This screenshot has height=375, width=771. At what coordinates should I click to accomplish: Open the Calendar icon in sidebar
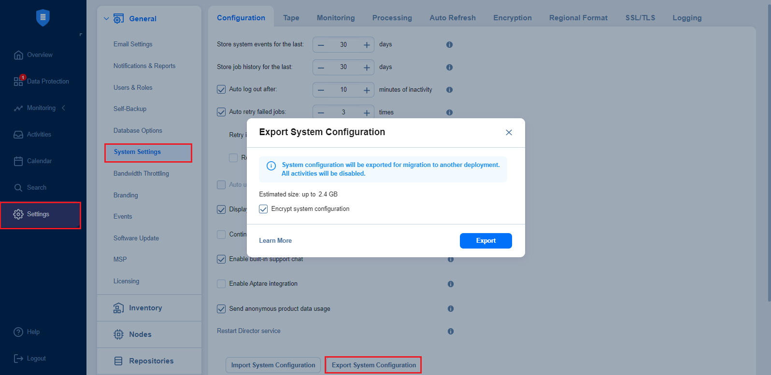click(x=18, y=161)
